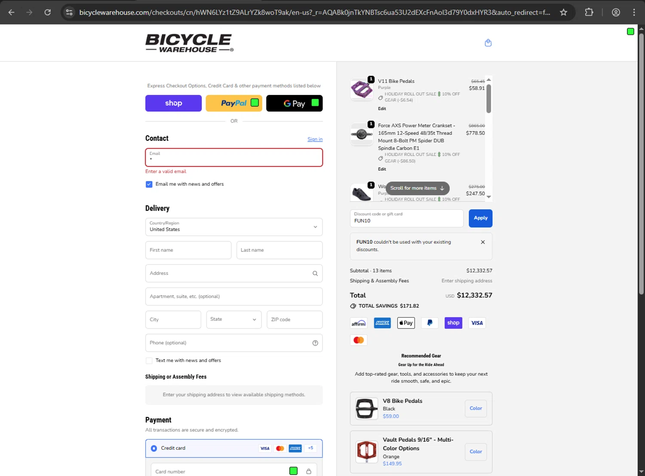Click the Apartment, suite field

(234, 296)
